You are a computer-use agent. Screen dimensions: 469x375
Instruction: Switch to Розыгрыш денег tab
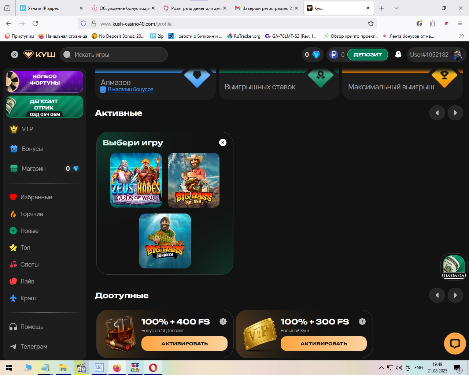point(195,8)
